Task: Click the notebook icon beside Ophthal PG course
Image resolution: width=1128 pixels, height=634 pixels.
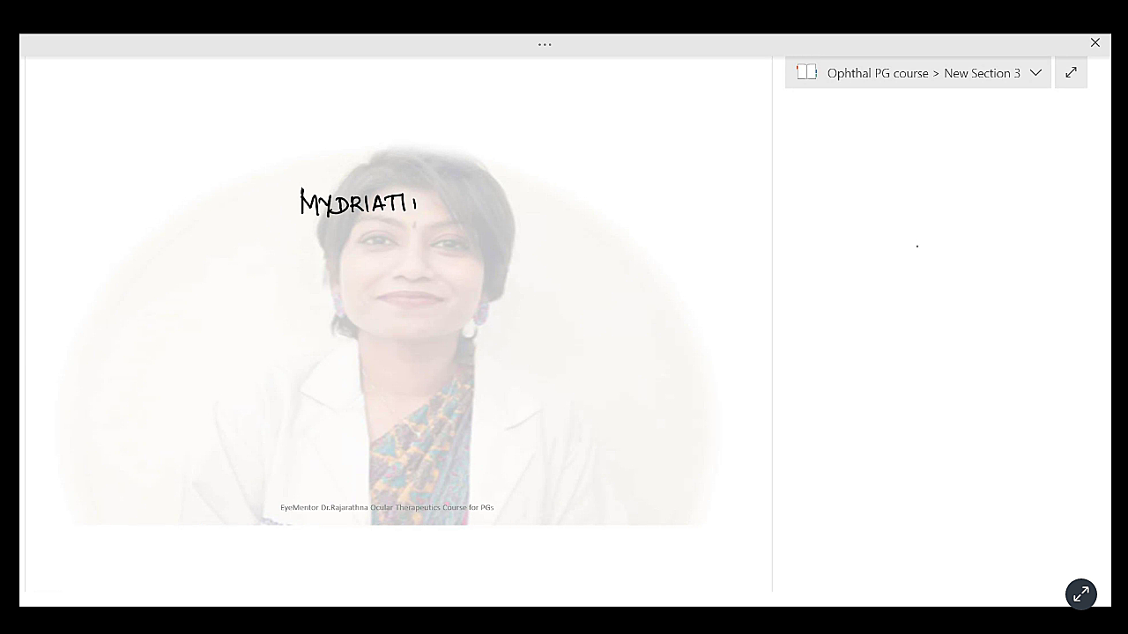Action: tap(806, 73)
